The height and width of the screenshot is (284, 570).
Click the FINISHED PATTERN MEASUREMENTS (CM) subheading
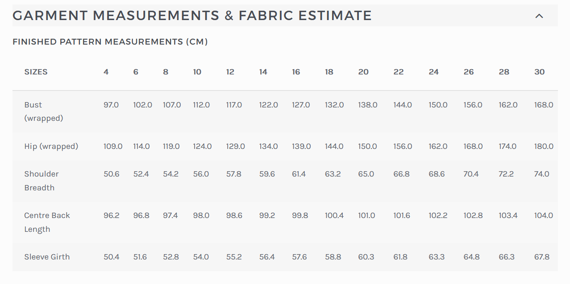(111, 41)
